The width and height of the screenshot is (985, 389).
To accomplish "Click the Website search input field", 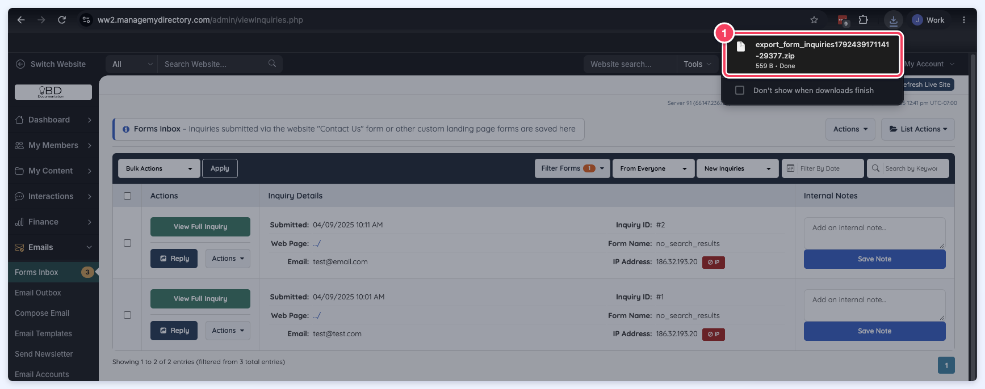I will 630,64.
